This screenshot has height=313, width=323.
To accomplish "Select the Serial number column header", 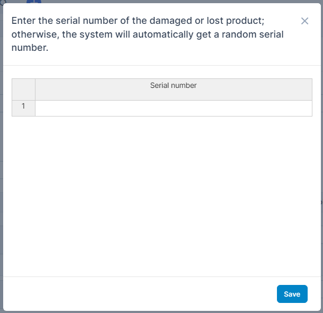I will pyautogui.click(x=173, y=89).
